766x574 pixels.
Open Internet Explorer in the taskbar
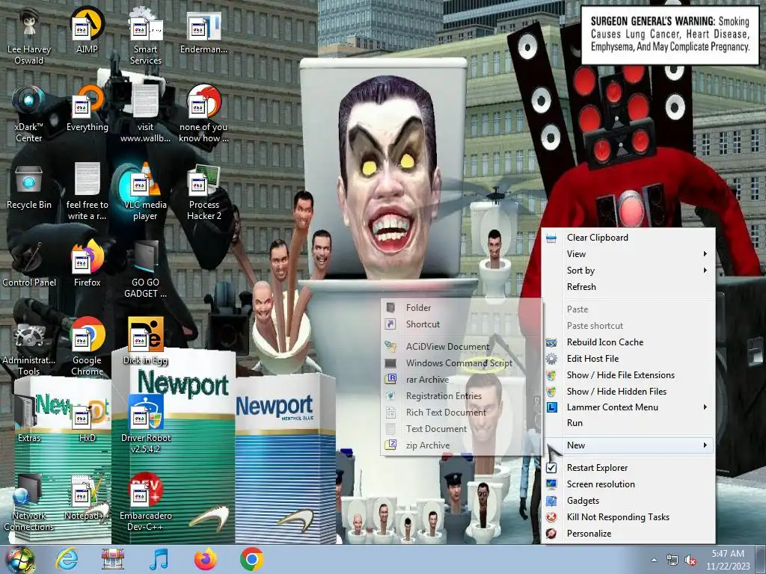(x=67, y=559)
